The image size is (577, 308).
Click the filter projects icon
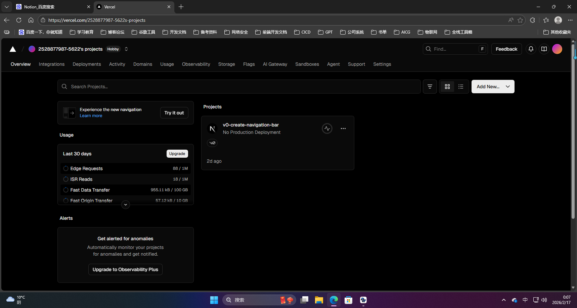click(x=430, y=87)
